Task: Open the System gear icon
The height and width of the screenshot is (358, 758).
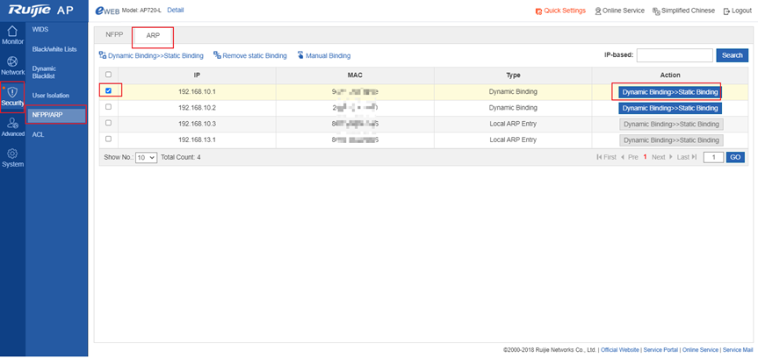Action: coord(12,154)
